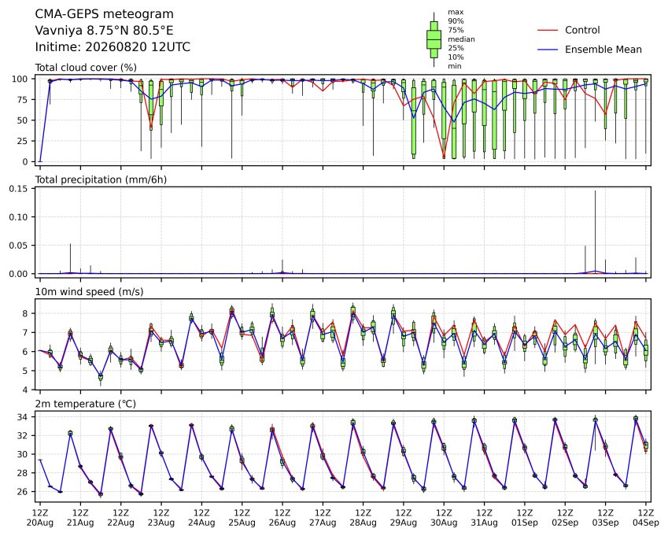The image size is (668, 536).
Task: Click the CMA-GEPS meteogram title
Action: click(105, 14)
